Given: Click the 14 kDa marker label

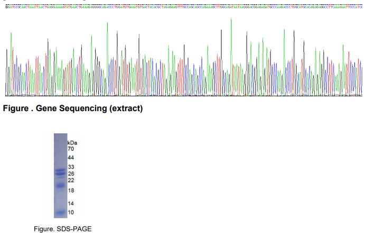Looking at the screenshot, I should point(71,203).
